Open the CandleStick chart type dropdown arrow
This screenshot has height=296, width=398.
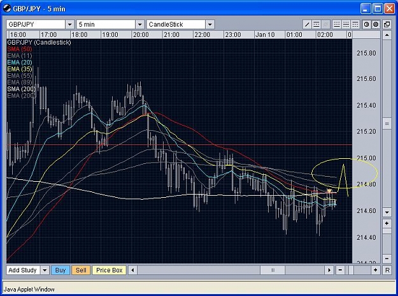pos(210,24)
